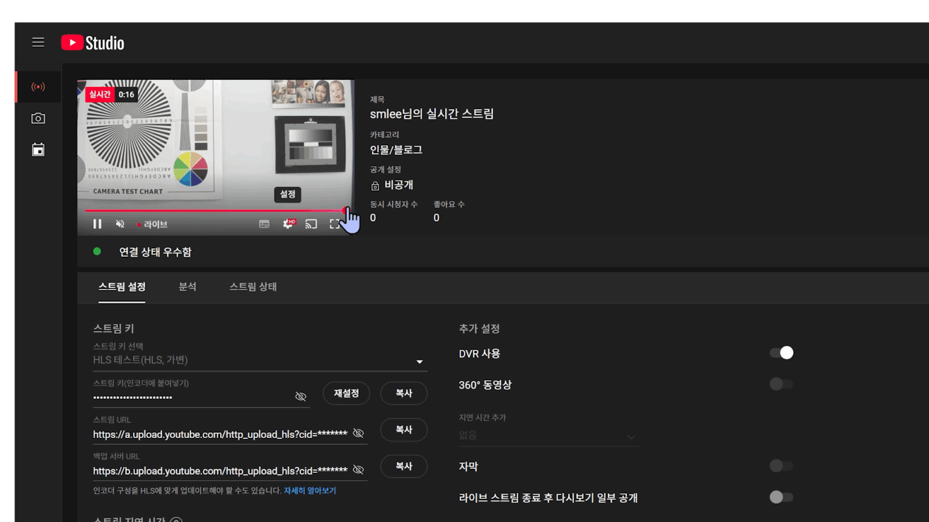929x522 pixels.
Task: Open the hamburger menu next to Studio logo
Action: pos(37,42)
